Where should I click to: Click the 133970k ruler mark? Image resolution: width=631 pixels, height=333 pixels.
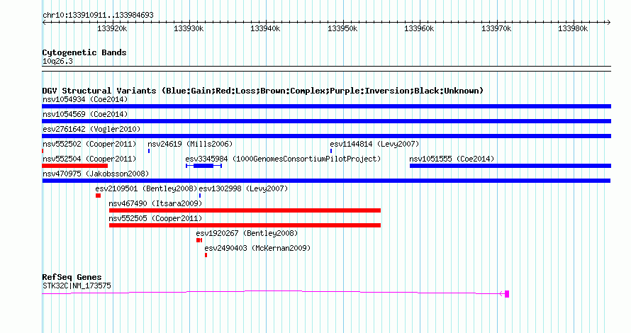point(496,29)
